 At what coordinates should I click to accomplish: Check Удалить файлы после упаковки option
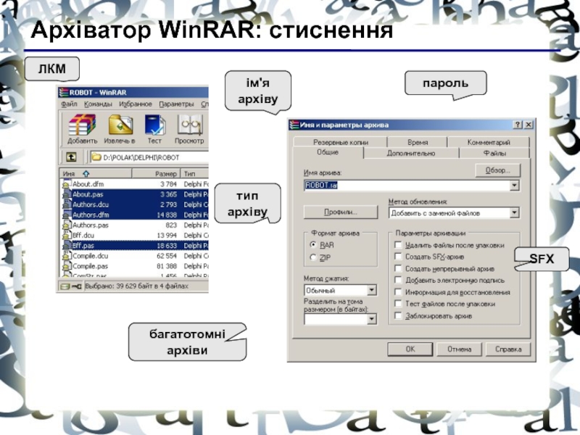(397, 246)
